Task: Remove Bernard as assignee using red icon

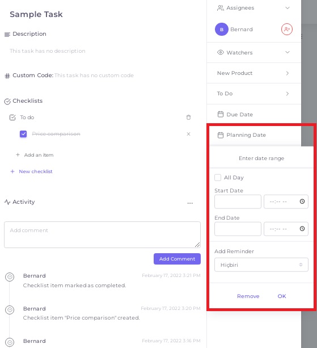Action: (286, 30)
